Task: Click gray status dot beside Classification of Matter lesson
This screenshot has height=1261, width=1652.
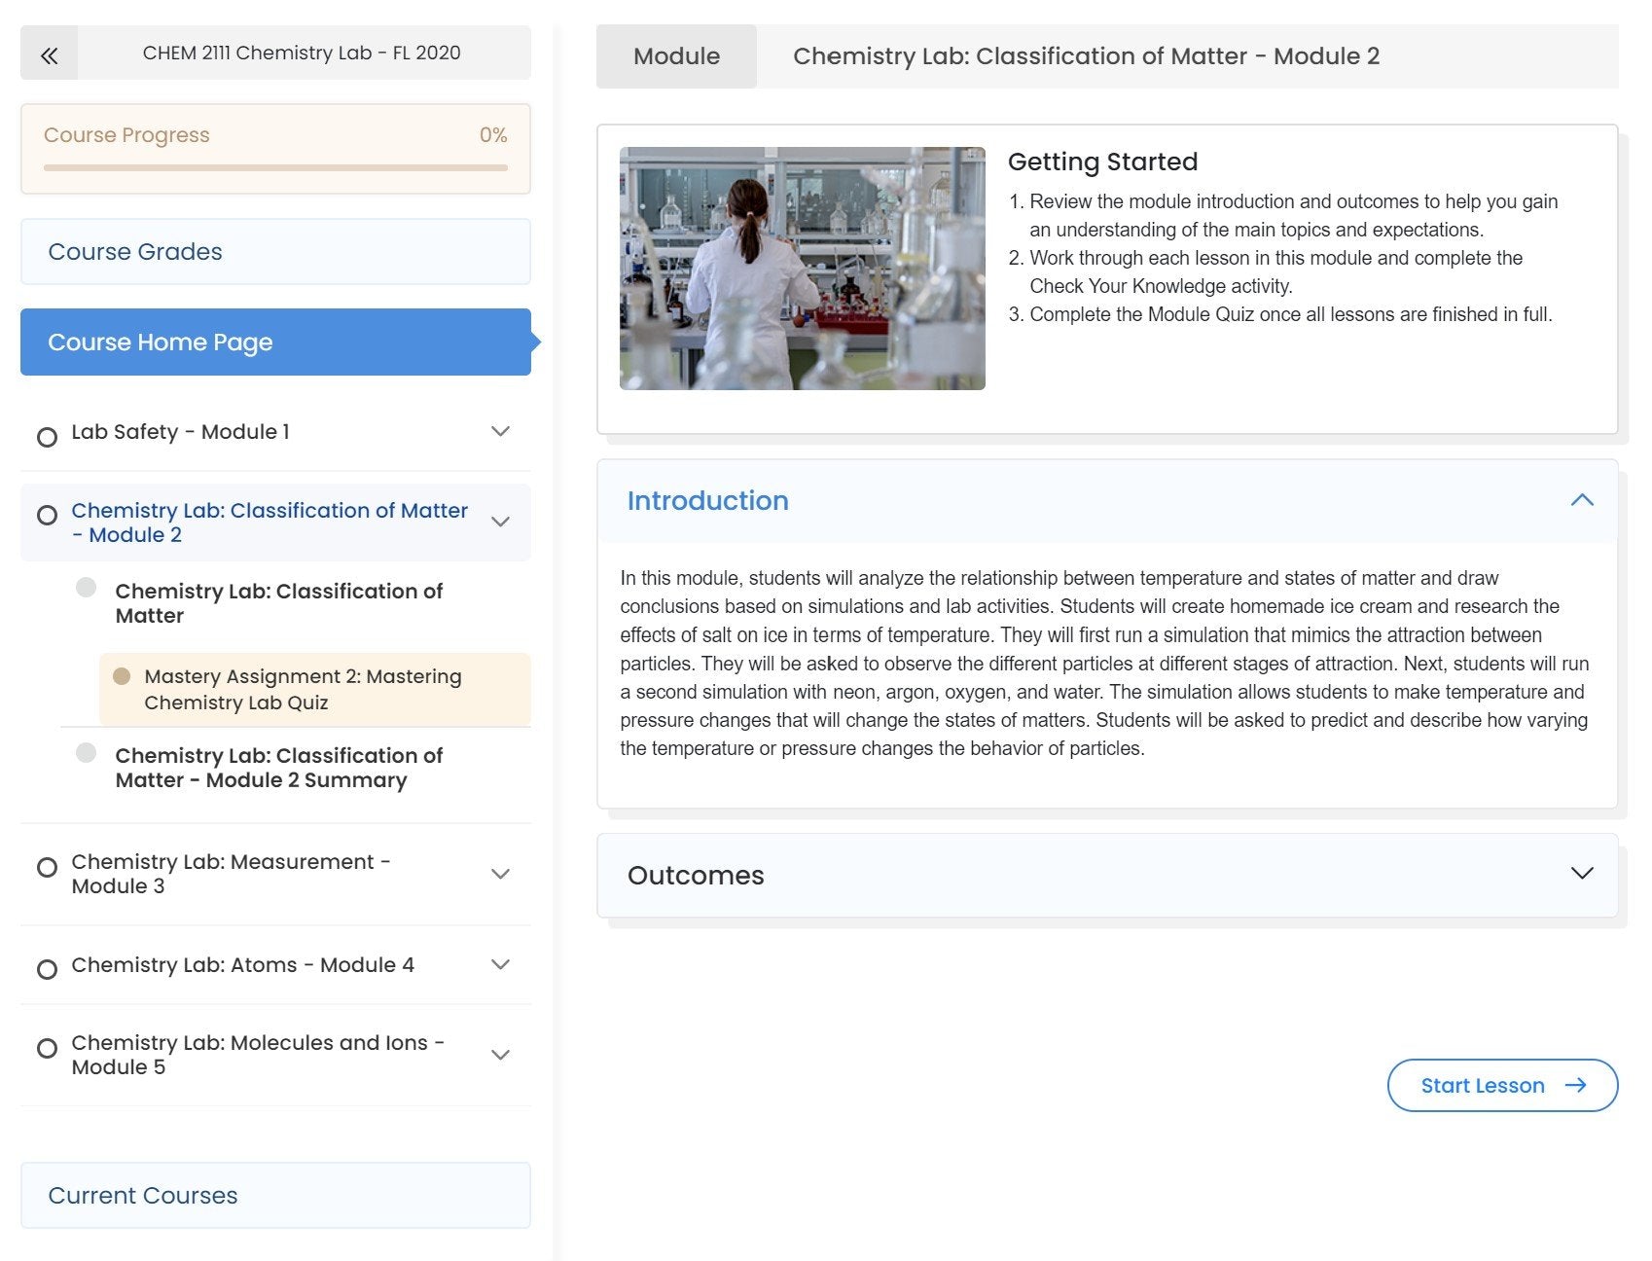Action: click(x=87, y=588)
